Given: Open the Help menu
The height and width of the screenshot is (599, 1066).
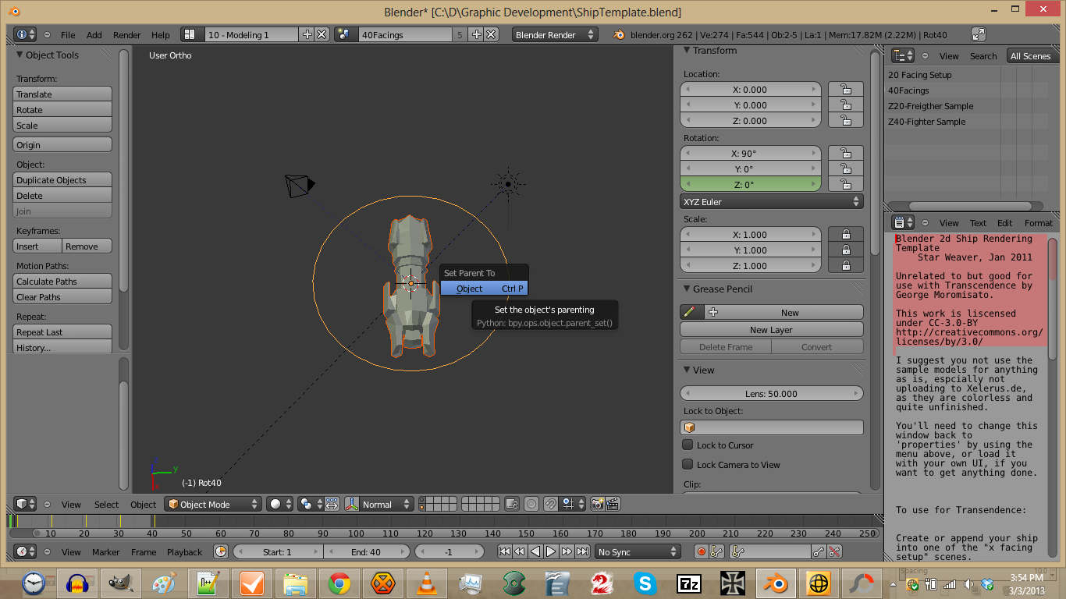Looking at the screenshot, I should 161,35.
